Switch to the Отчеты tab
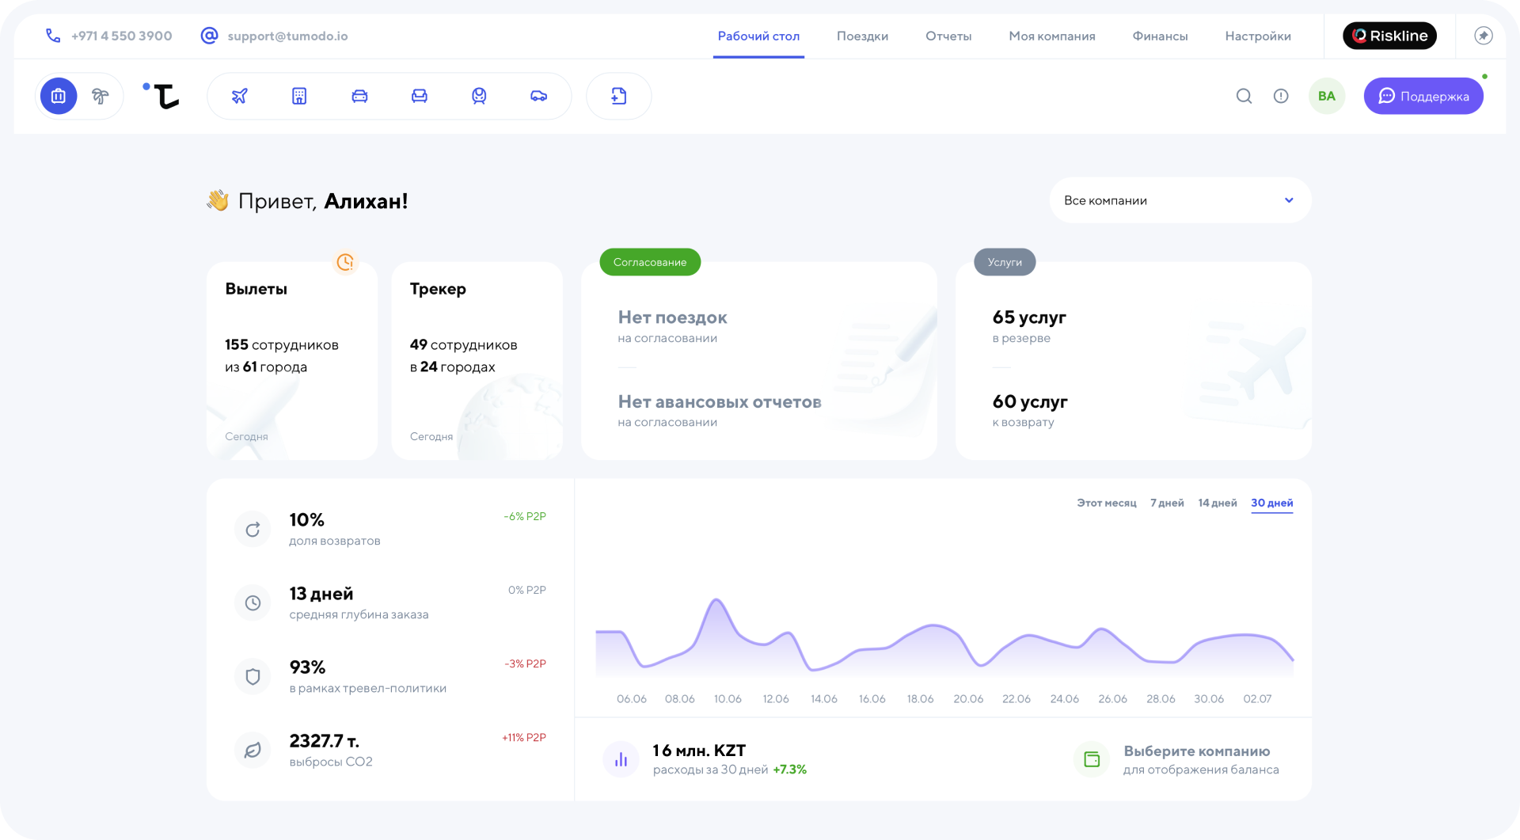The width and height of the screenshot is (1520, 840). coord(948,36)
